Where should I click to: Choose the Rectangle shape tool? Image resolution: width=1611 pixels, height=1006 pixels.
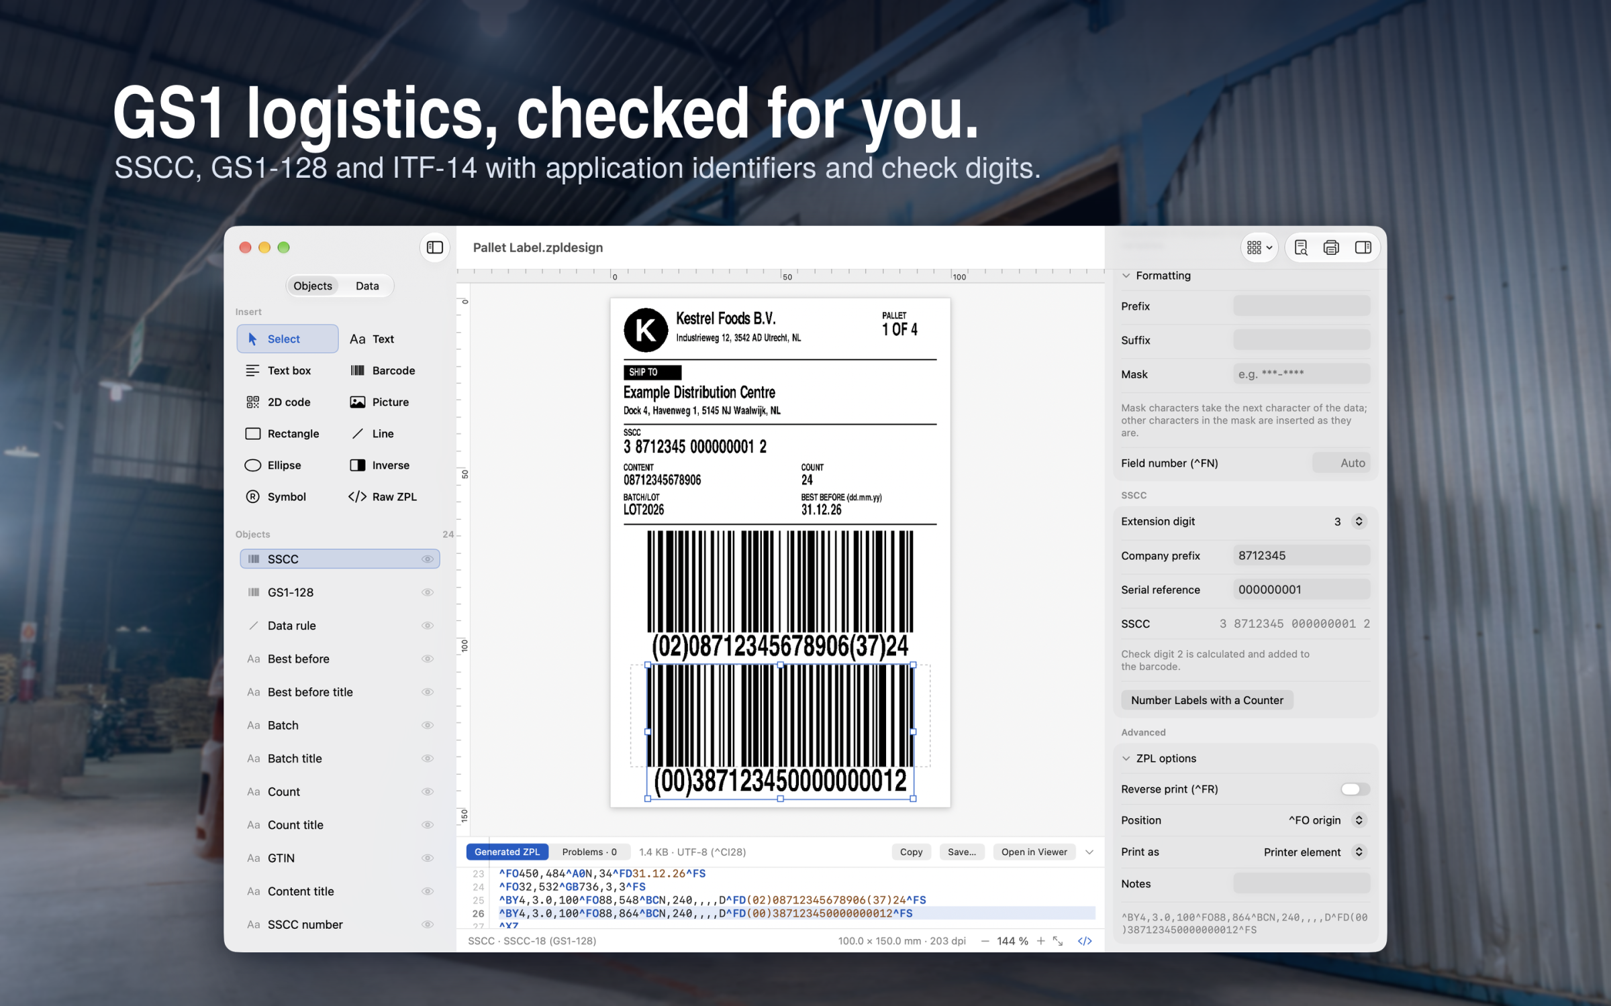pyautogui.click(x=282, y=433)
